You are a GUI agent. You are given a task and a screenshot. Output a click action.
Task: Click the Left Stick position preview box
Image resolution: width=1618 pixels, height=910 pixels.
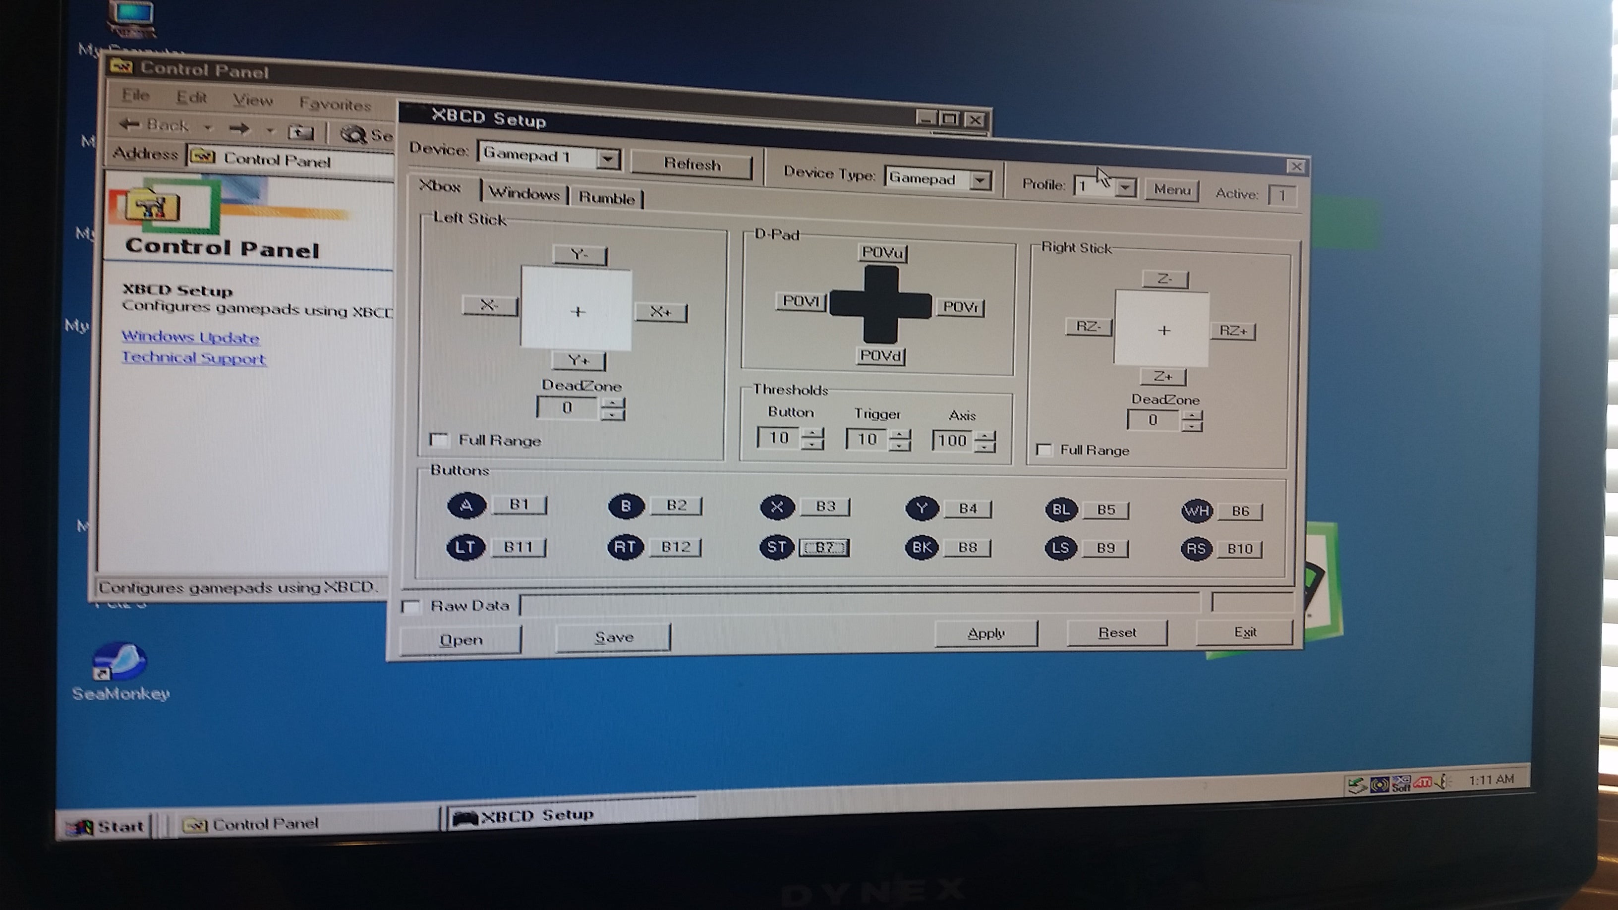[576, 308]
